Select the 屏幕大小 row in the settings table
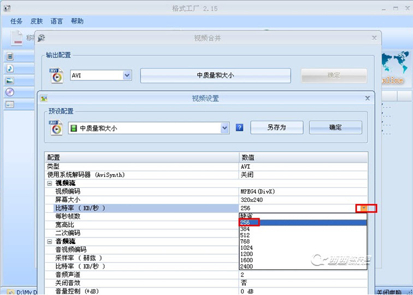 click(206, 200)
